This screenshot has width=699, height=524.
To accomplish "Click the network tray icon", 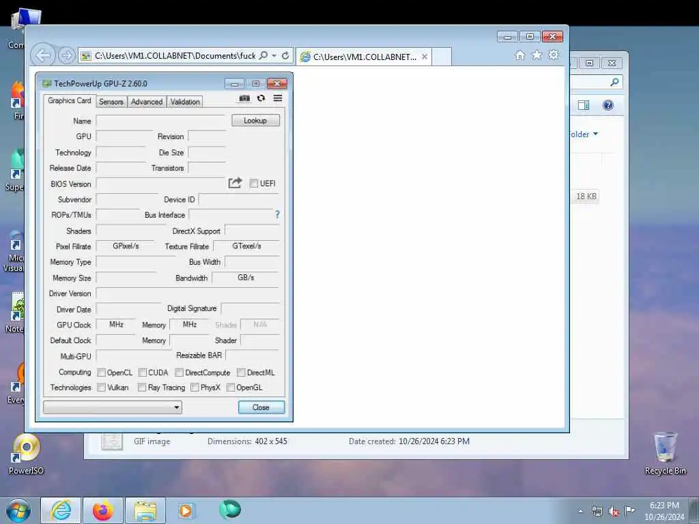I will pyautogui.click(x=597, y=511).
